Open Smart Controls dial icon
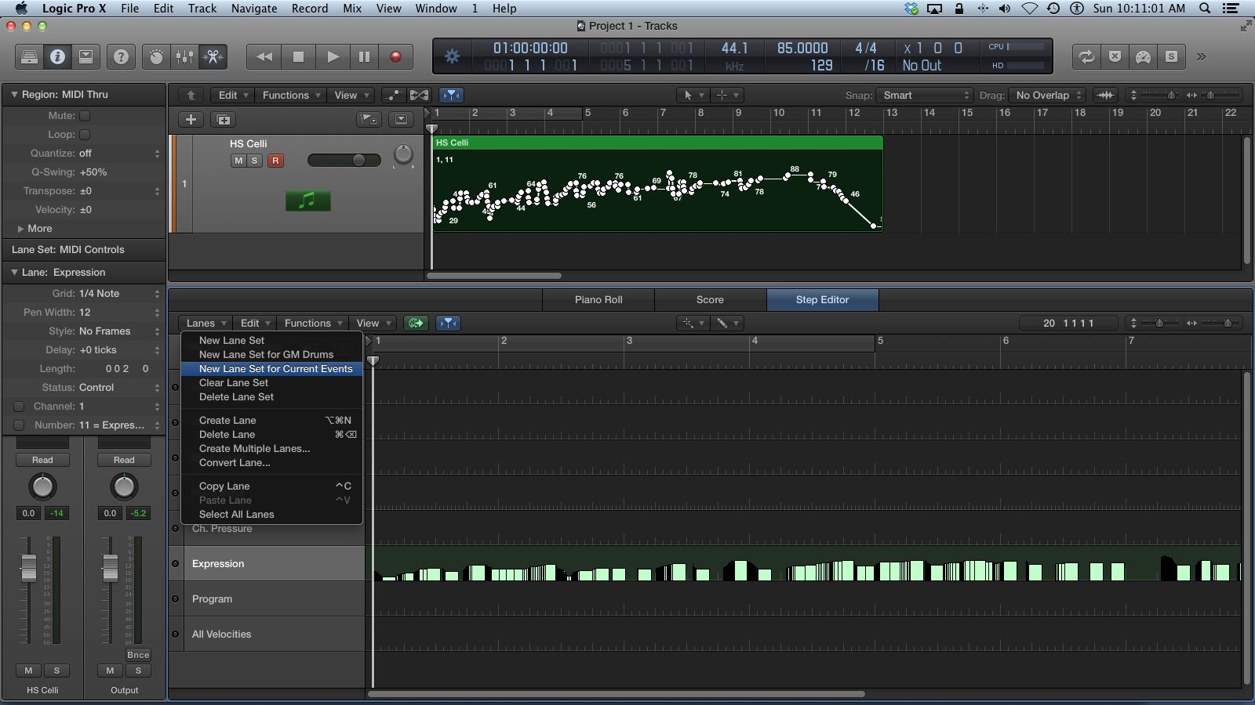This screenshot has width=1255, height=705. tap(156, 56)
